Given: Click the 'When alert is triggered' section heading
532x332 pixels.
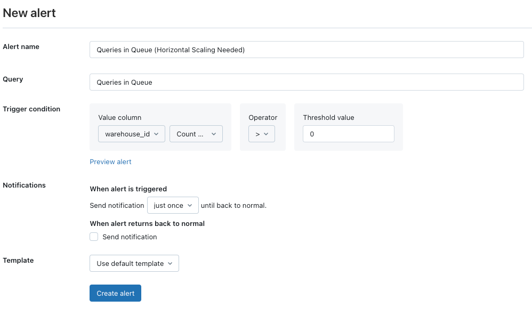Looking at the screenshot, I should coord(128,189).
